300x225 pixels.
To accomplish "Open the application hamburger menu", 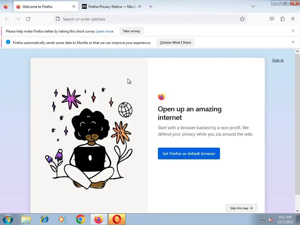I will point(293,19).
